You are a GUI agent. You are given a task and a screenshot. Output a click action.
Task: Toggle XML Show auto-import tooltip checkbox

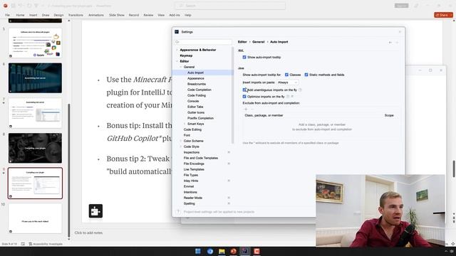pos(244,57)
